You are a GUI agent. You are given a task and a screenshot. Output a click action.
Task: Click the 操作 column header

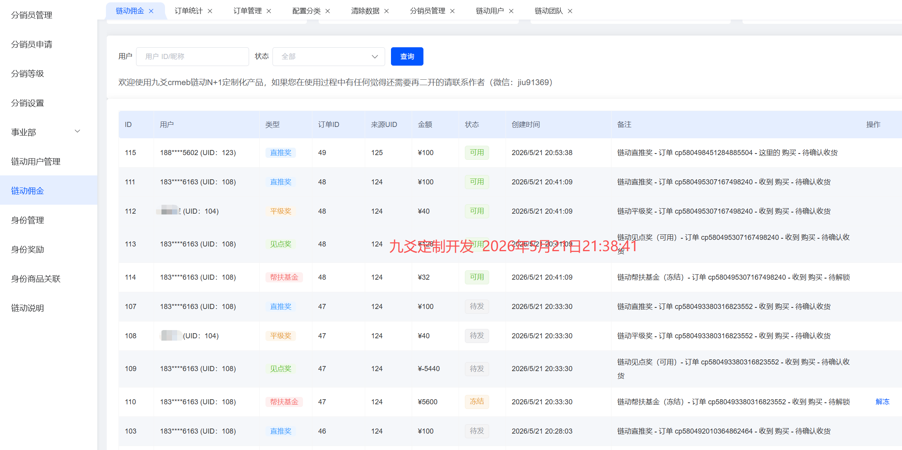pos(873,125)
